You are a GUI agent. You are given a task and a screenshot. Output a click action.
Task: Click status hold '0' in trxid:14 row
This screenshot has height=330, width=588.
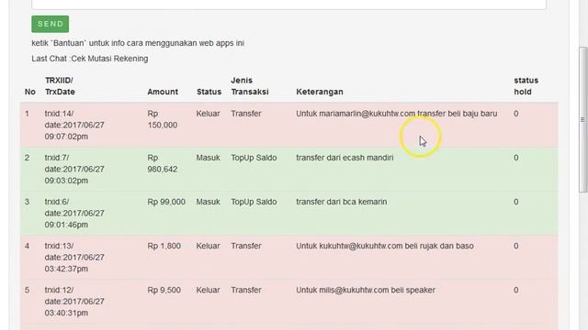pyautogui.click(x=516, y=114)
